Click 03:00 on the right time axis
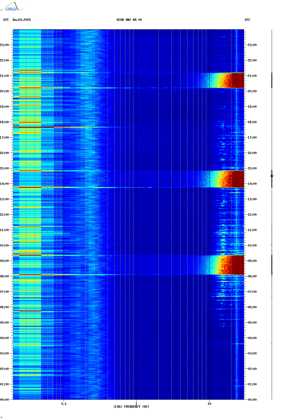The image size is (283, 420). pos(252,353)
